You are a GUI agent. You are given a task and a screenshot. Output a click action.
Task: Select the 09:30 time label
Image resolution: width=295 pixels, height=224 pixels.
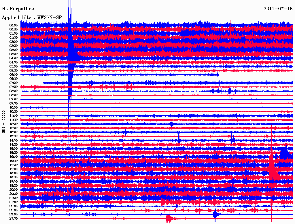(x=14, y=103)
